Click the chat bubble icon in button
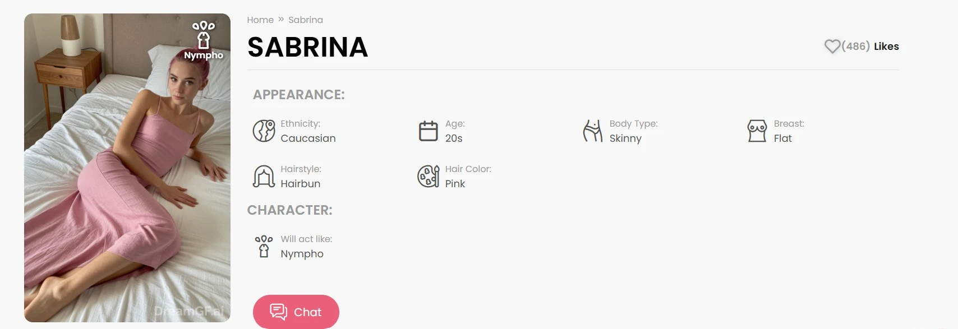 [x=278, y=312]
